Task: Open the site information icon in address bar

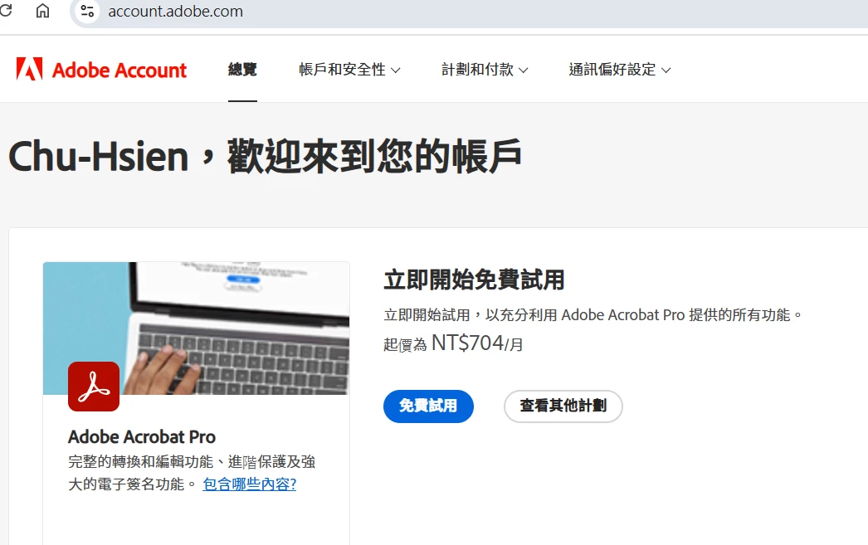Action: (87, 11)
